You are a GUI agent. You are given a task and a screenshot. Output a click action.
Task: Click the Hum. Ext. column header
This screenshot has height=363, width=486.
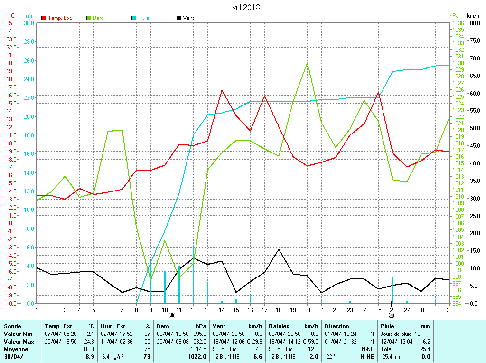pyautogui.click(x=115, y=326)
